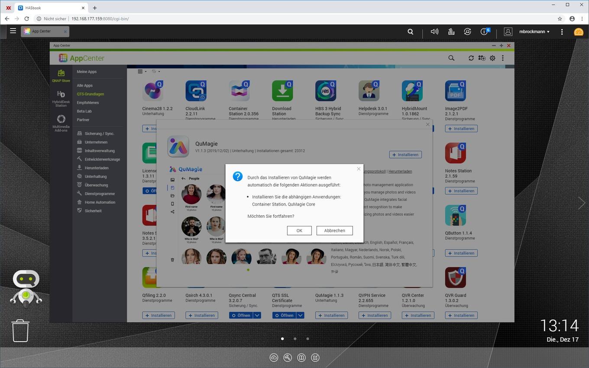Reload the browser page
This screenshot has width=589, height=368.
point(26,19)
